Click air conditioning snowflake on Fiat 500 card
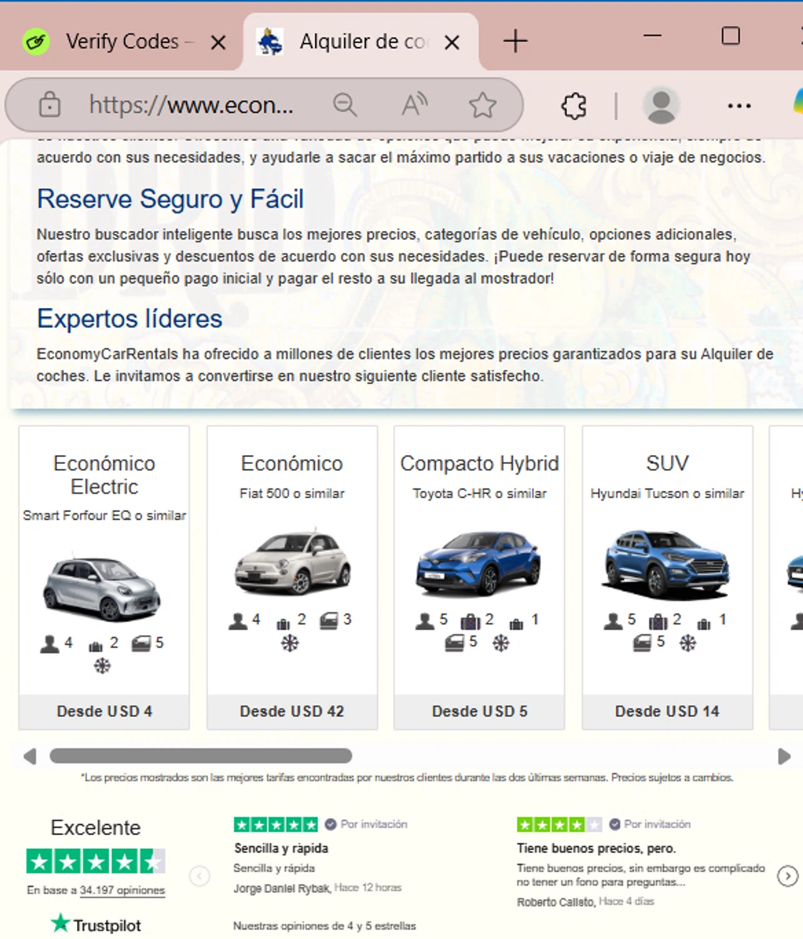803x939 pixels. tap(290, 643)
